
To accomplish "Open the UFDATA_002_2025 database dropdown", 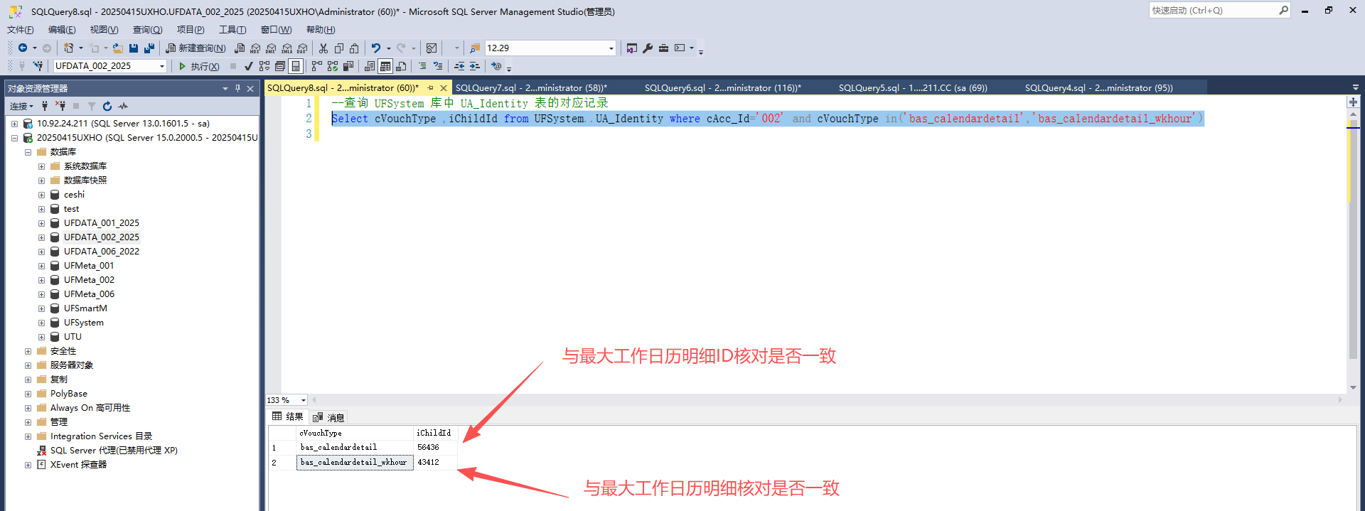I will click(162, 66).
